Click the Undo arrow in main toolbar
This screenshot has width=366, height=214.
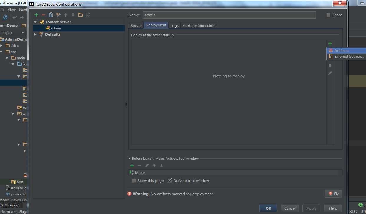pos(14,17)
